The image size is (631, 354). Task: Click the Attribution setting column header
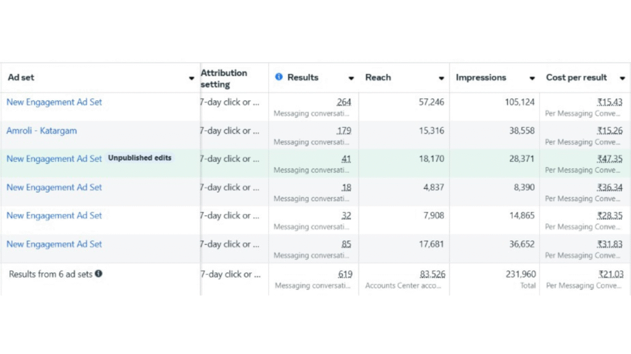(x=224, y=78)
